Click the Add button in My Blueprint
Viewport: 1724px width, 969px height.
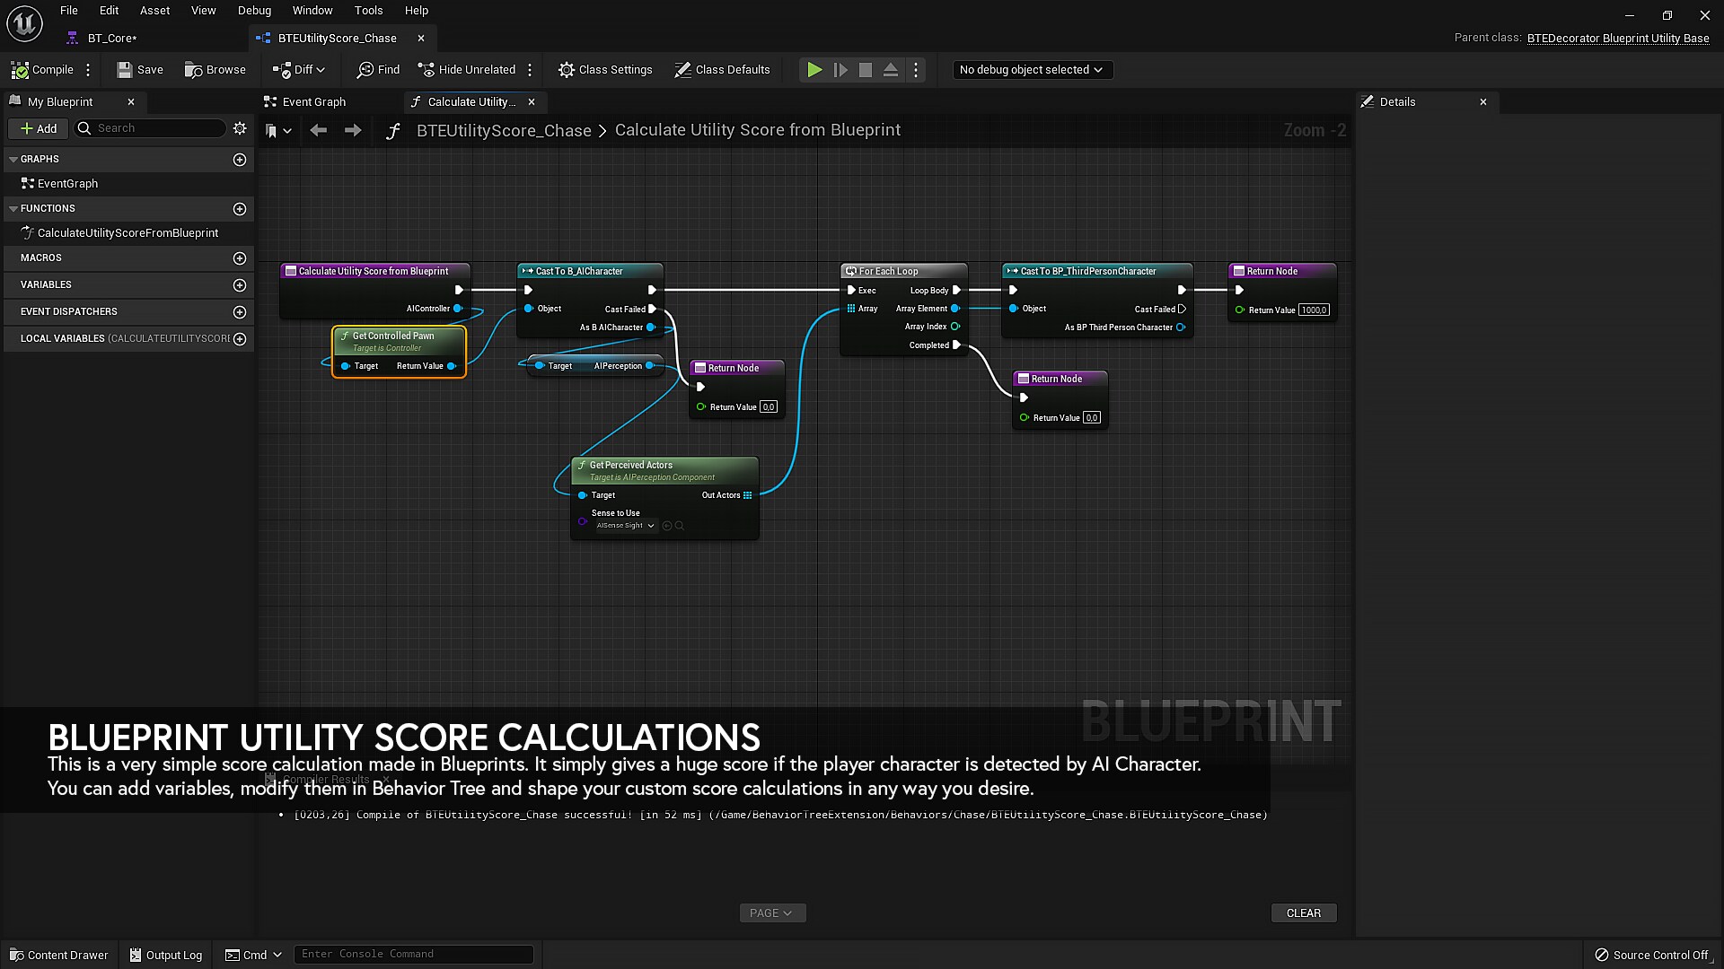38,128
